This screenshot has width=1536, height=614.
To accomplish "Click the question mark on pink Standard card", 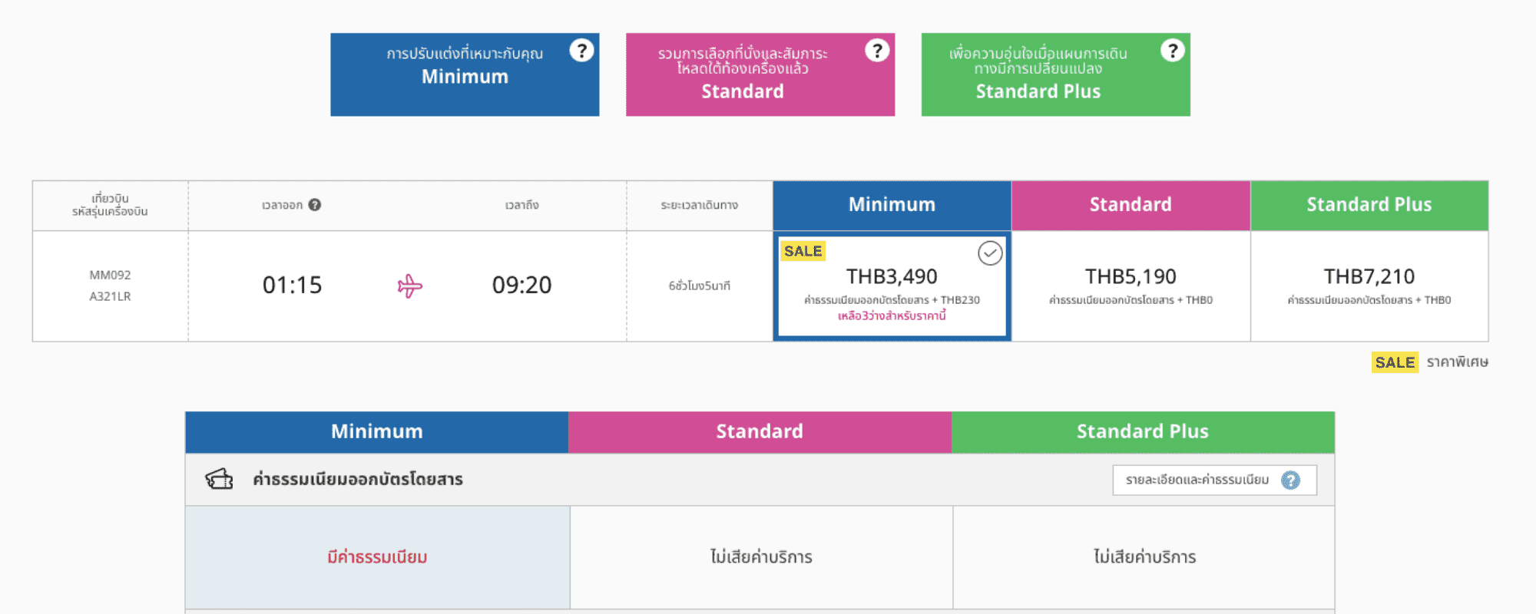I will pyautogui.click(x=877, y=51).
